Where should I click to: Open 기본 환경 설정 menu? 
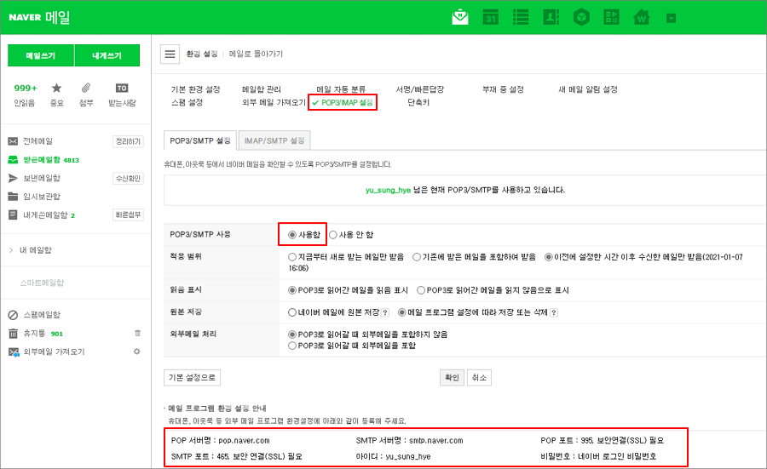tap(195, 89)
